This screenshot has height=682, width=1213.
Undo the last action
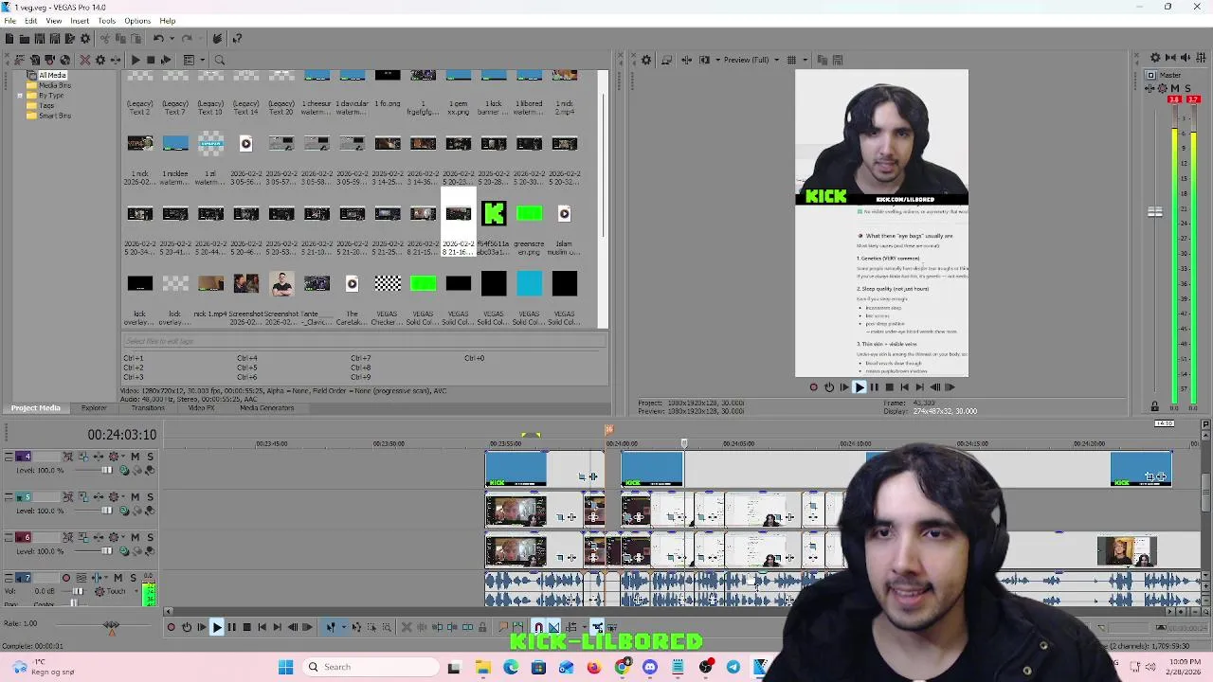158,39
